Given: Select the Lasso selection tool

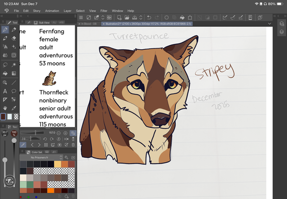Looking at the screenshot, I should coord(5,65).
